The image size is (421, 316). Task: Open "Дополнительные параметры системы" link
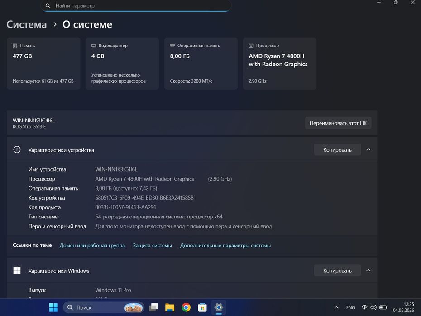tap(225, 245)
